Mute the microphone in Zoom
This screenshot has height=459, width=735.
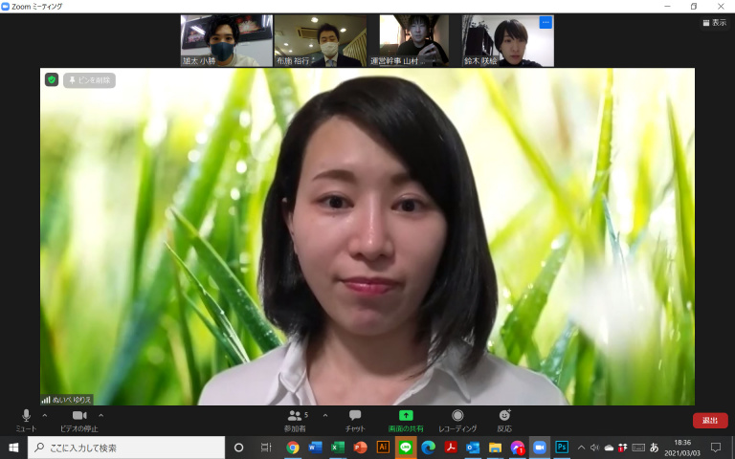[x=26, y=416]
